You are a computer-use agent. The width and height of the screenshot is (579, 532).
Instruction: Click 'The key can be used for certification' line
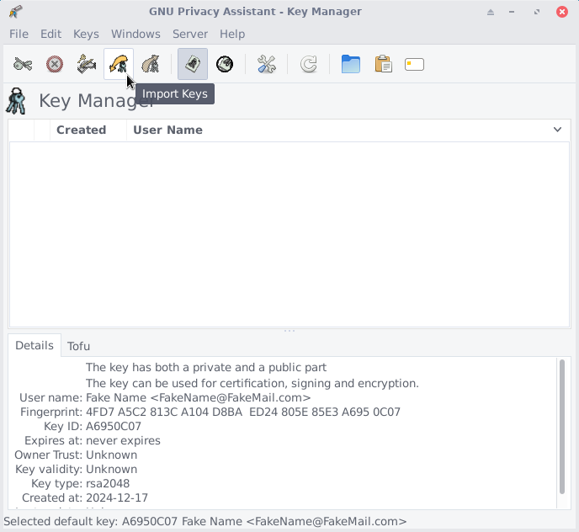pos(252,384)
